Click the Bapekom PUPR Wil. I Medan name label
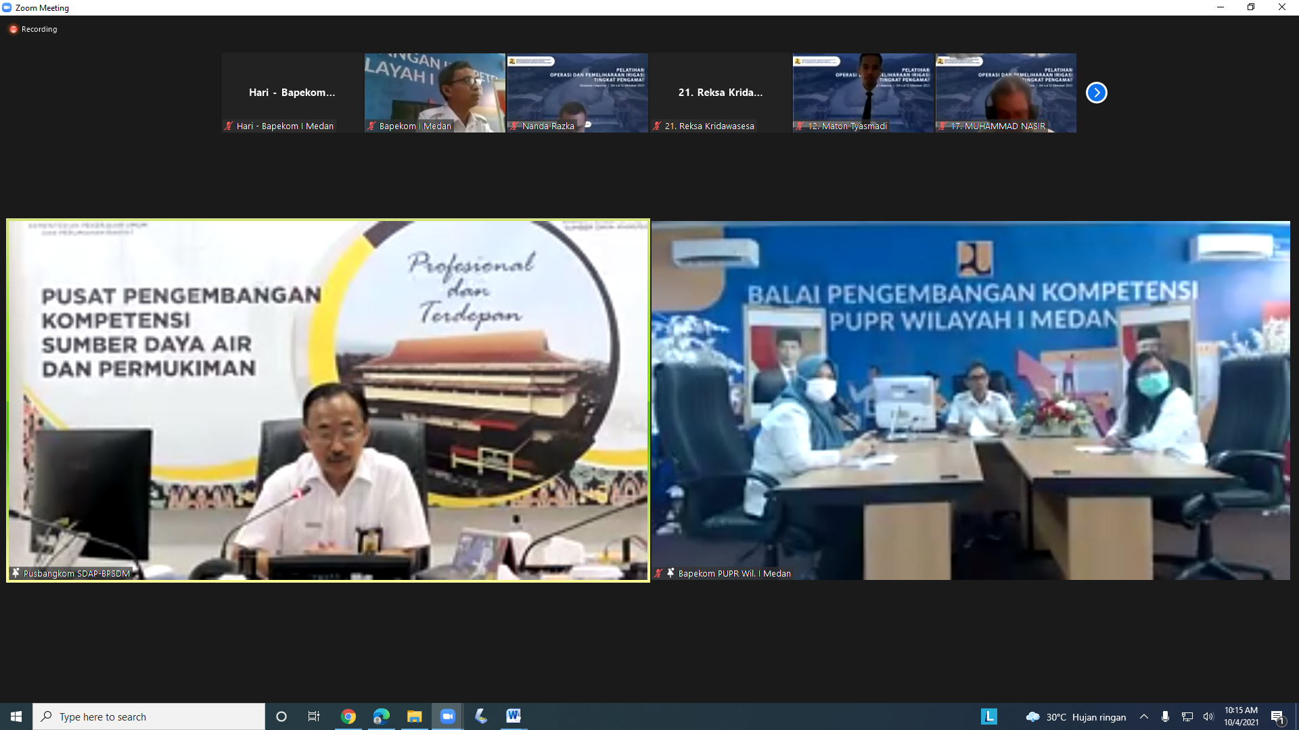 coord(735,573)
